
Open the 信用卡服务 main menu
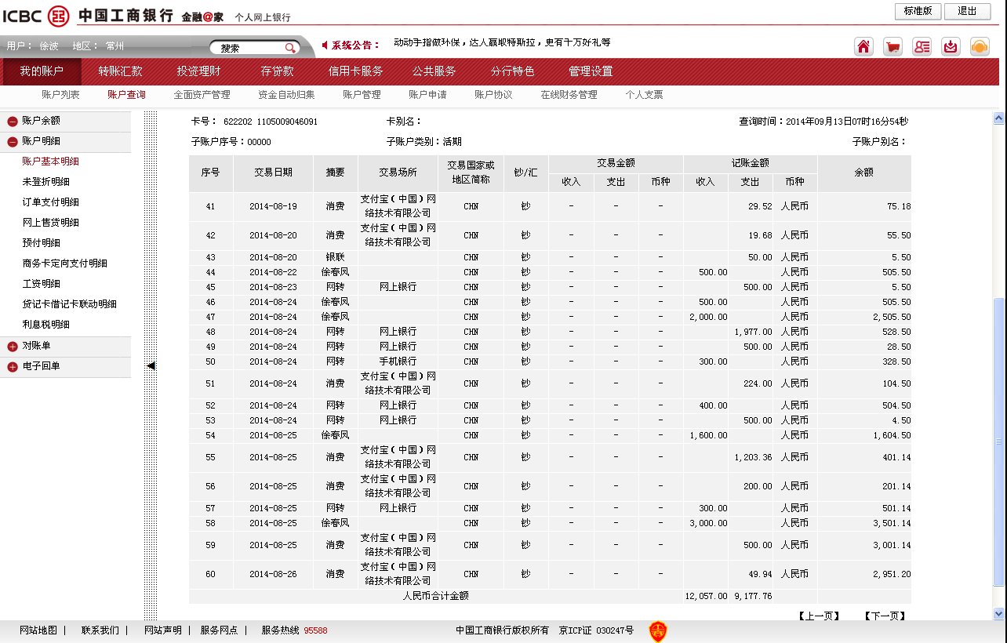pos(355,71)
